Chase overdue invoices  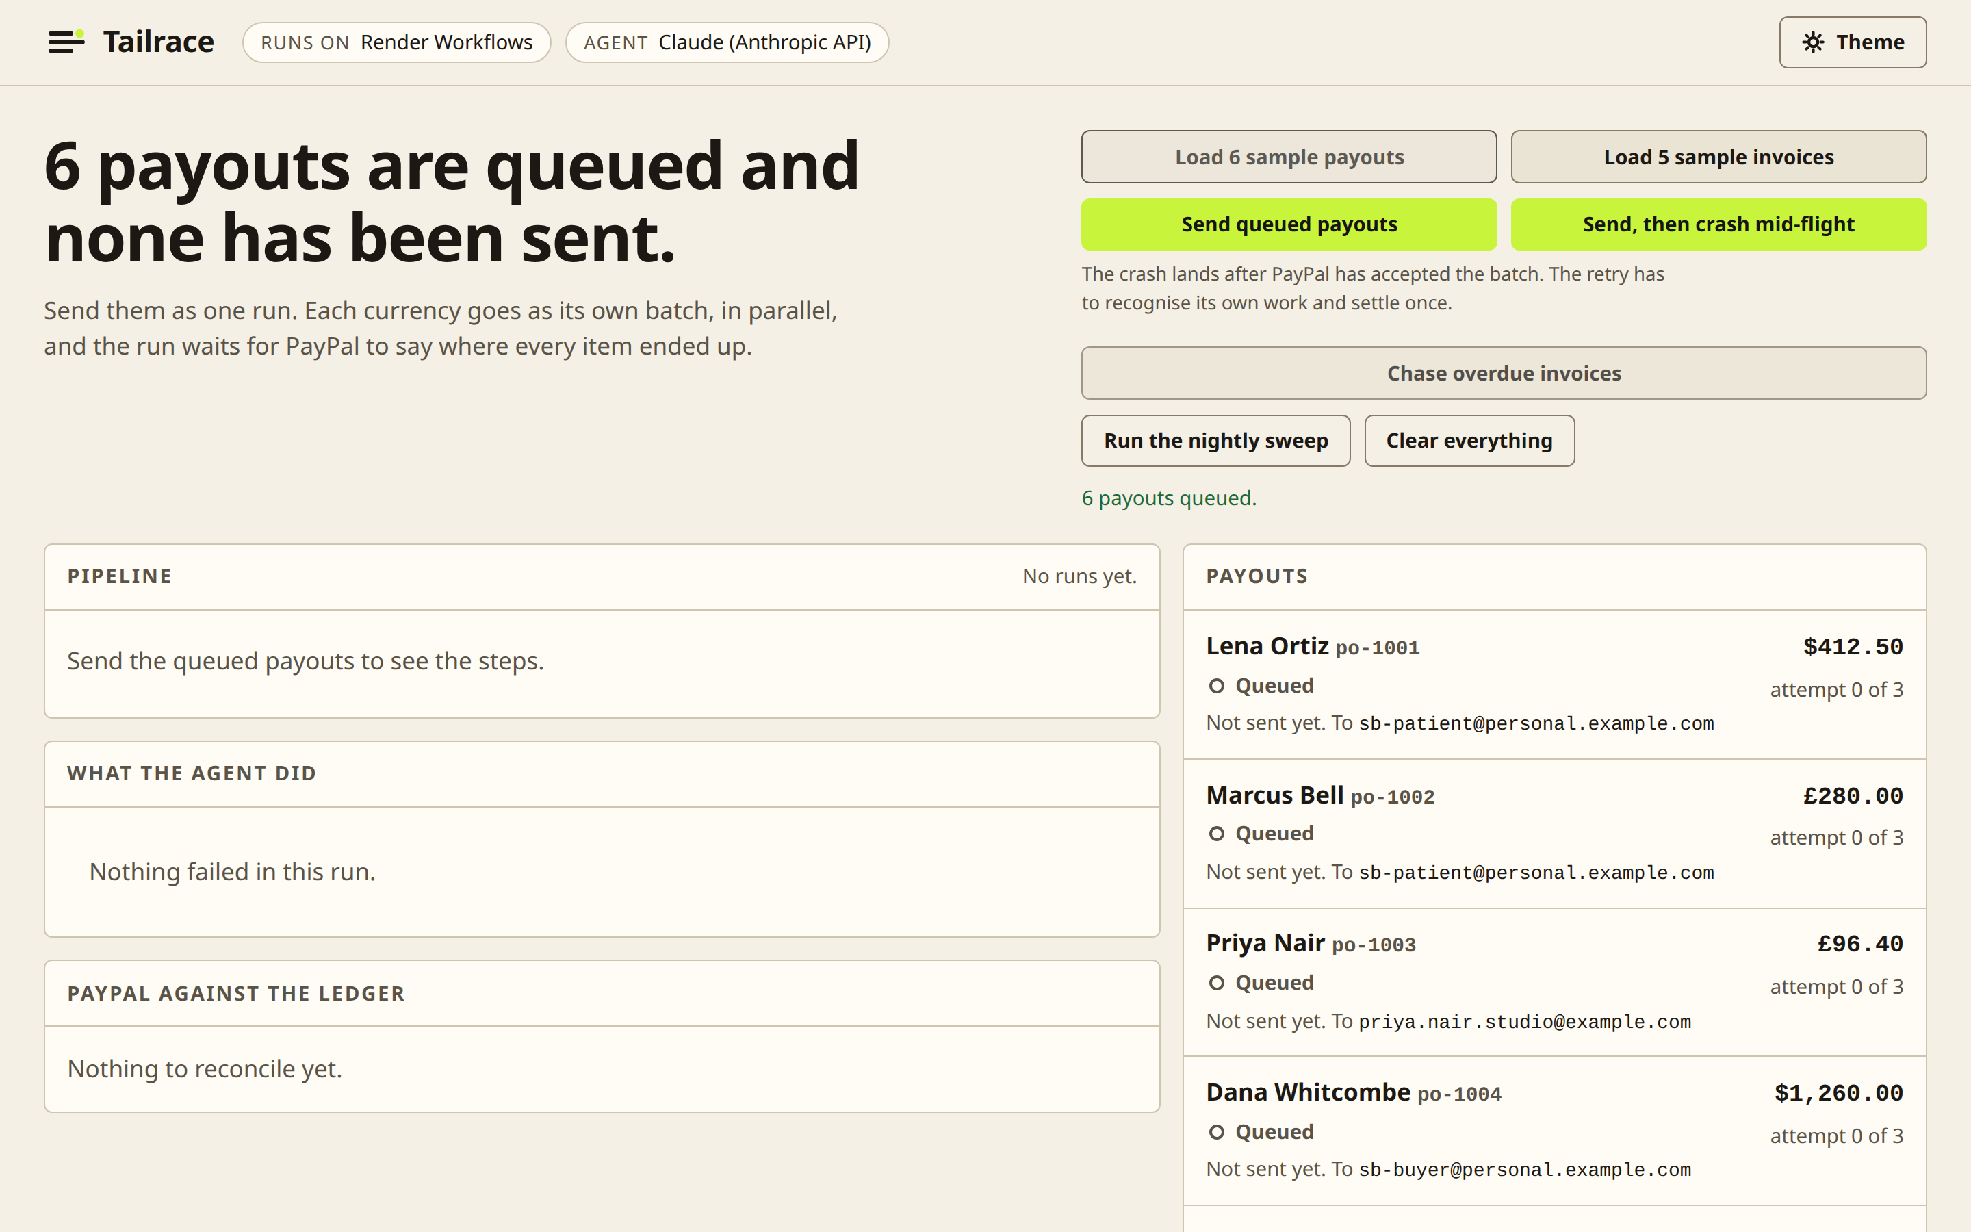click(1504, 373)
